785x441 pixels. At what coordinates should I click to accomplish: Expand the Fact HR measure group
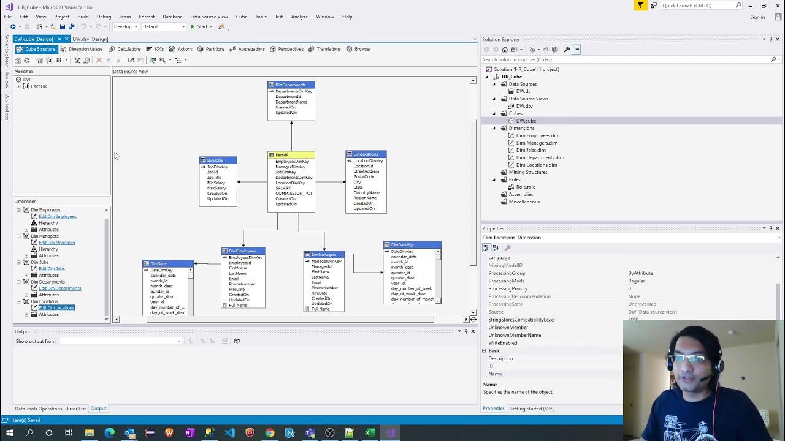click(x=18, y=86)
